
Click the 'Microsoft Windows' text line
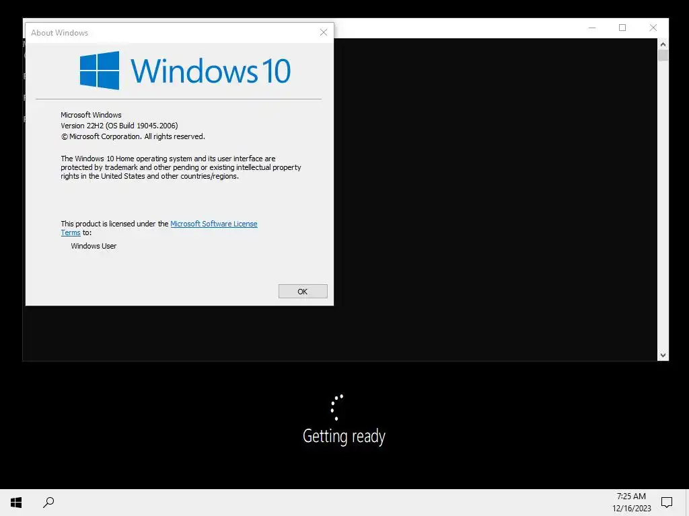(91, 115)
